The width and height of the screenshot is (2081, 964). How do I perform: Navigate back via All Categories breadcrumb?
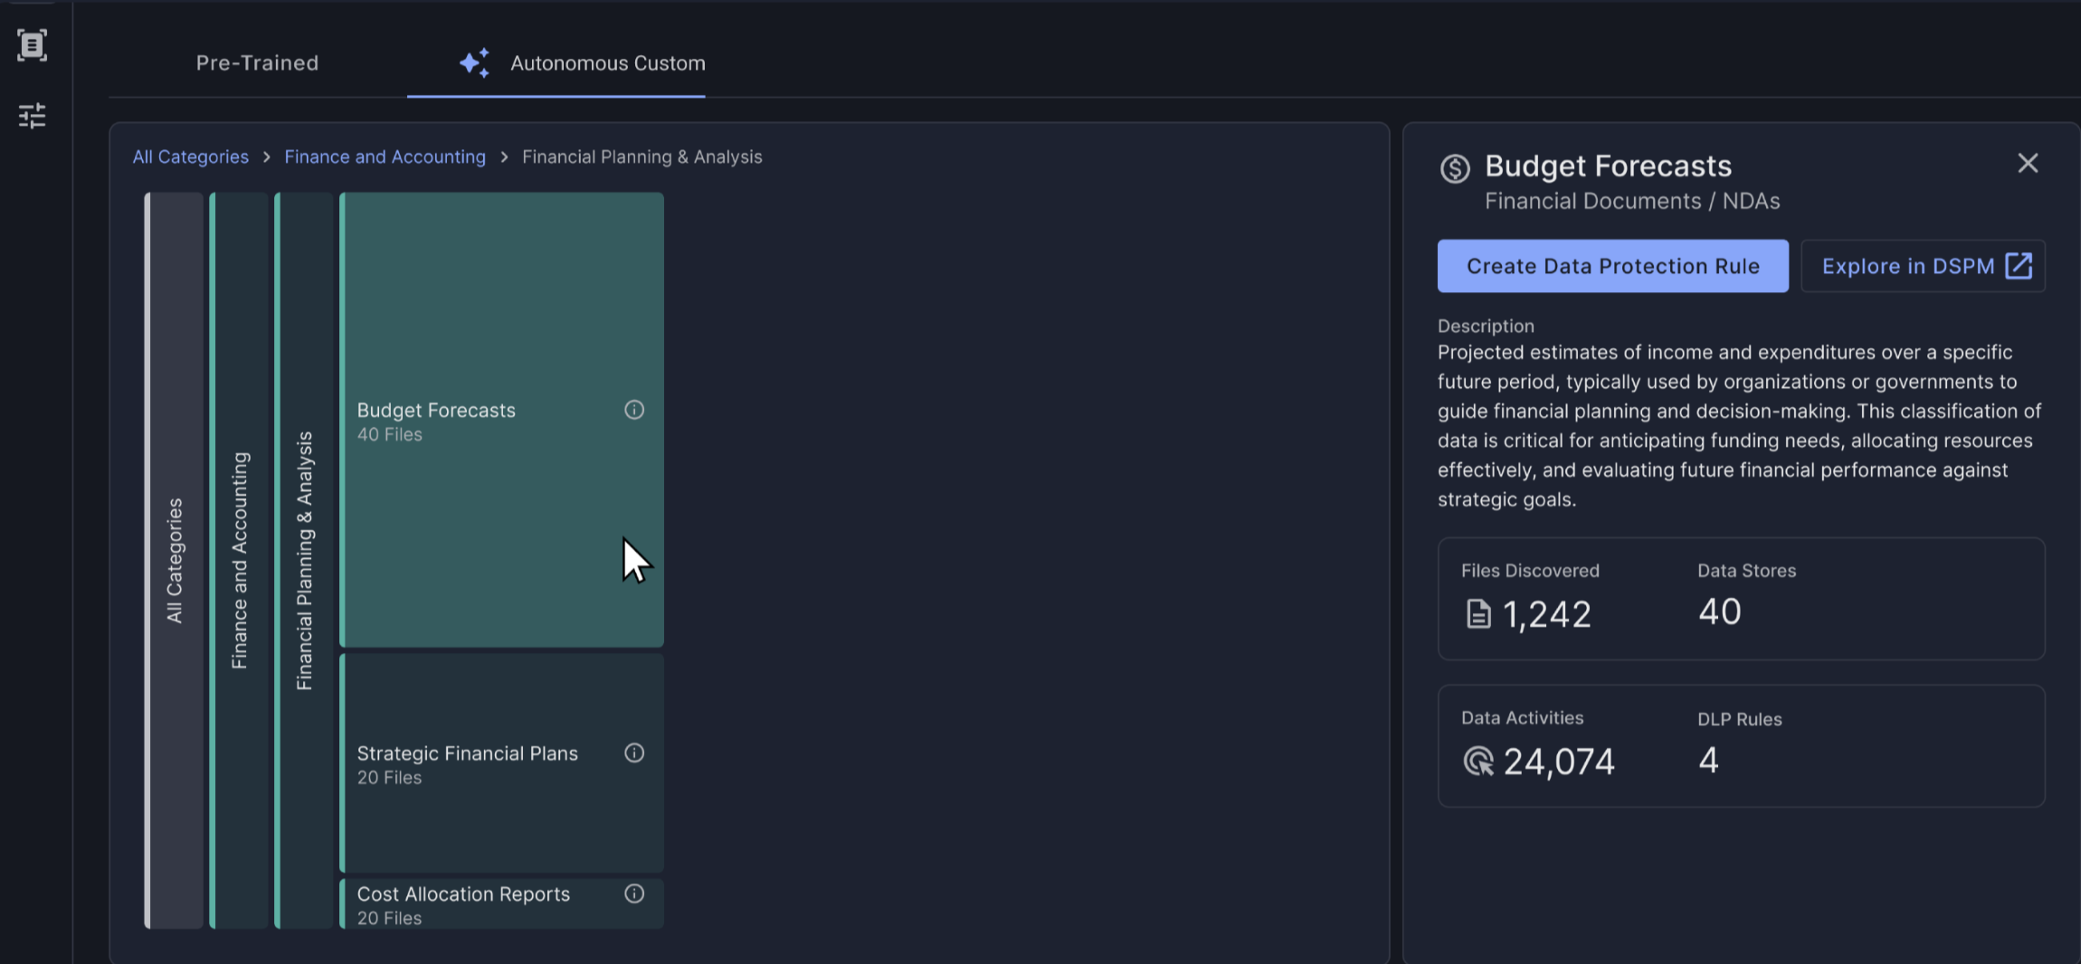coord(190,156)
